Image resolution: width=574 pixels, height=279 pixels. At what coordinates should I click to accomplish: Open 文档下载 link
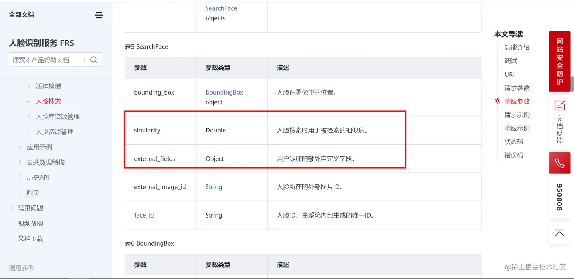30,238
